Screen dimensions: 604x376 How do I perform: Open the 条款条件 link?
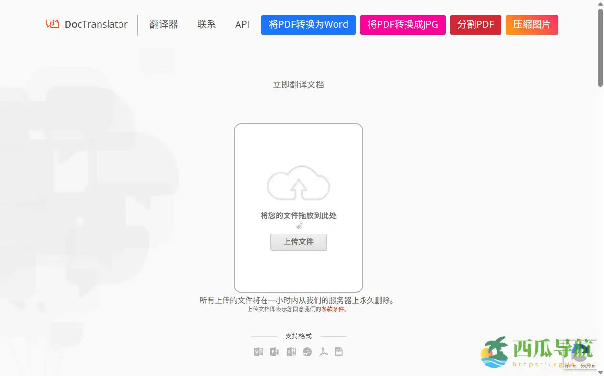pos(333,309)
